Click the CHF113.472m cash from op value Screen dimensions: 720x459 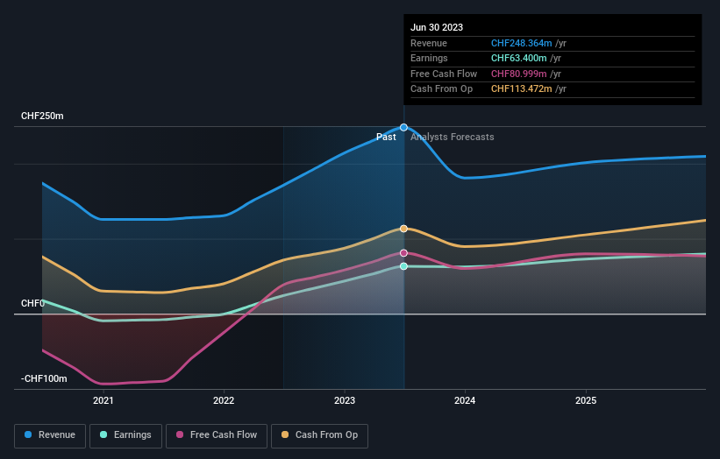(x=521, y=89)
